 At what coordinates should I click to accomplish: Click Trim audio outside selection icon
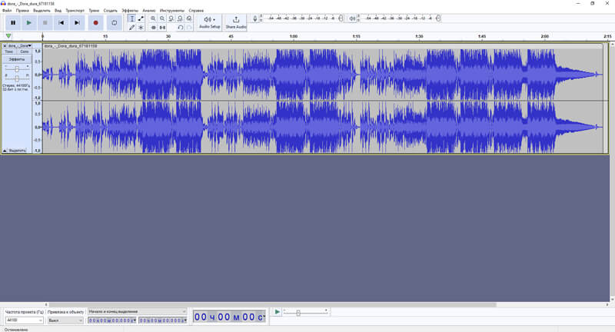(x=153, y=28)
